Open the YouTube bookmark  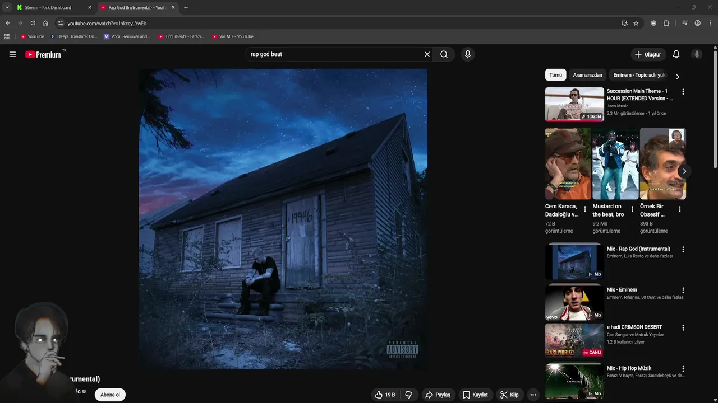click(x=32, y=36)
